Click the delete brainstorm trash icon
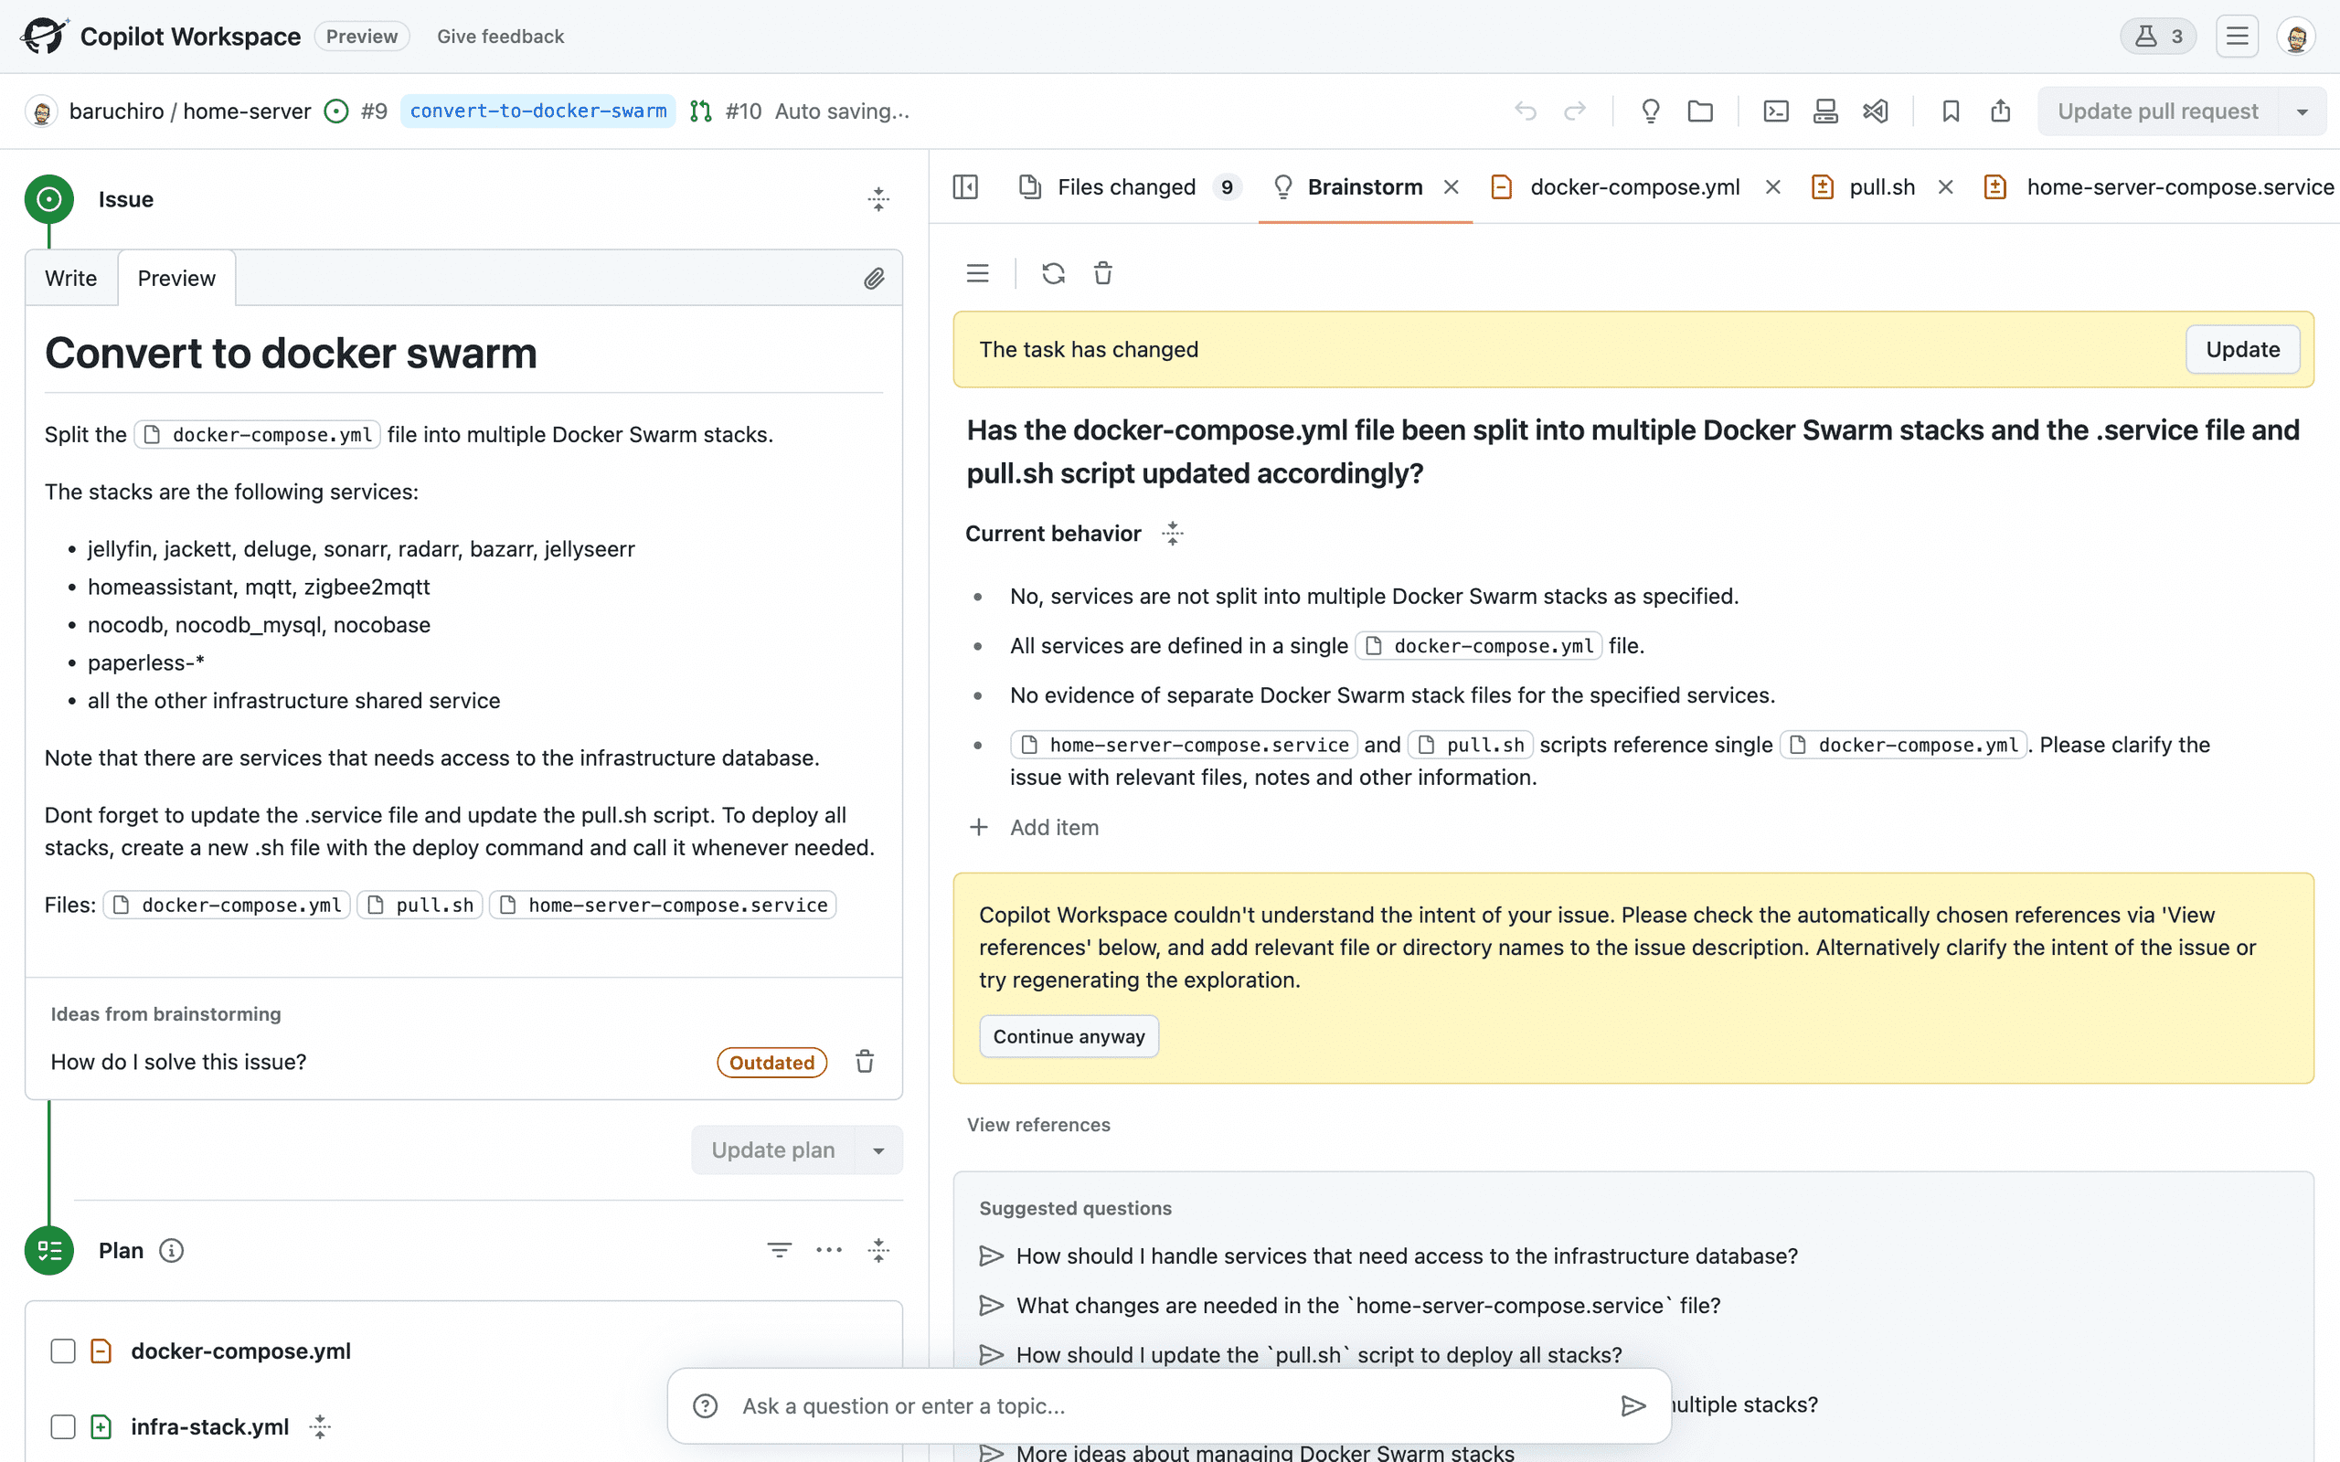This screenshot has height=1462, width=2340. click(x=1103, y=273)
